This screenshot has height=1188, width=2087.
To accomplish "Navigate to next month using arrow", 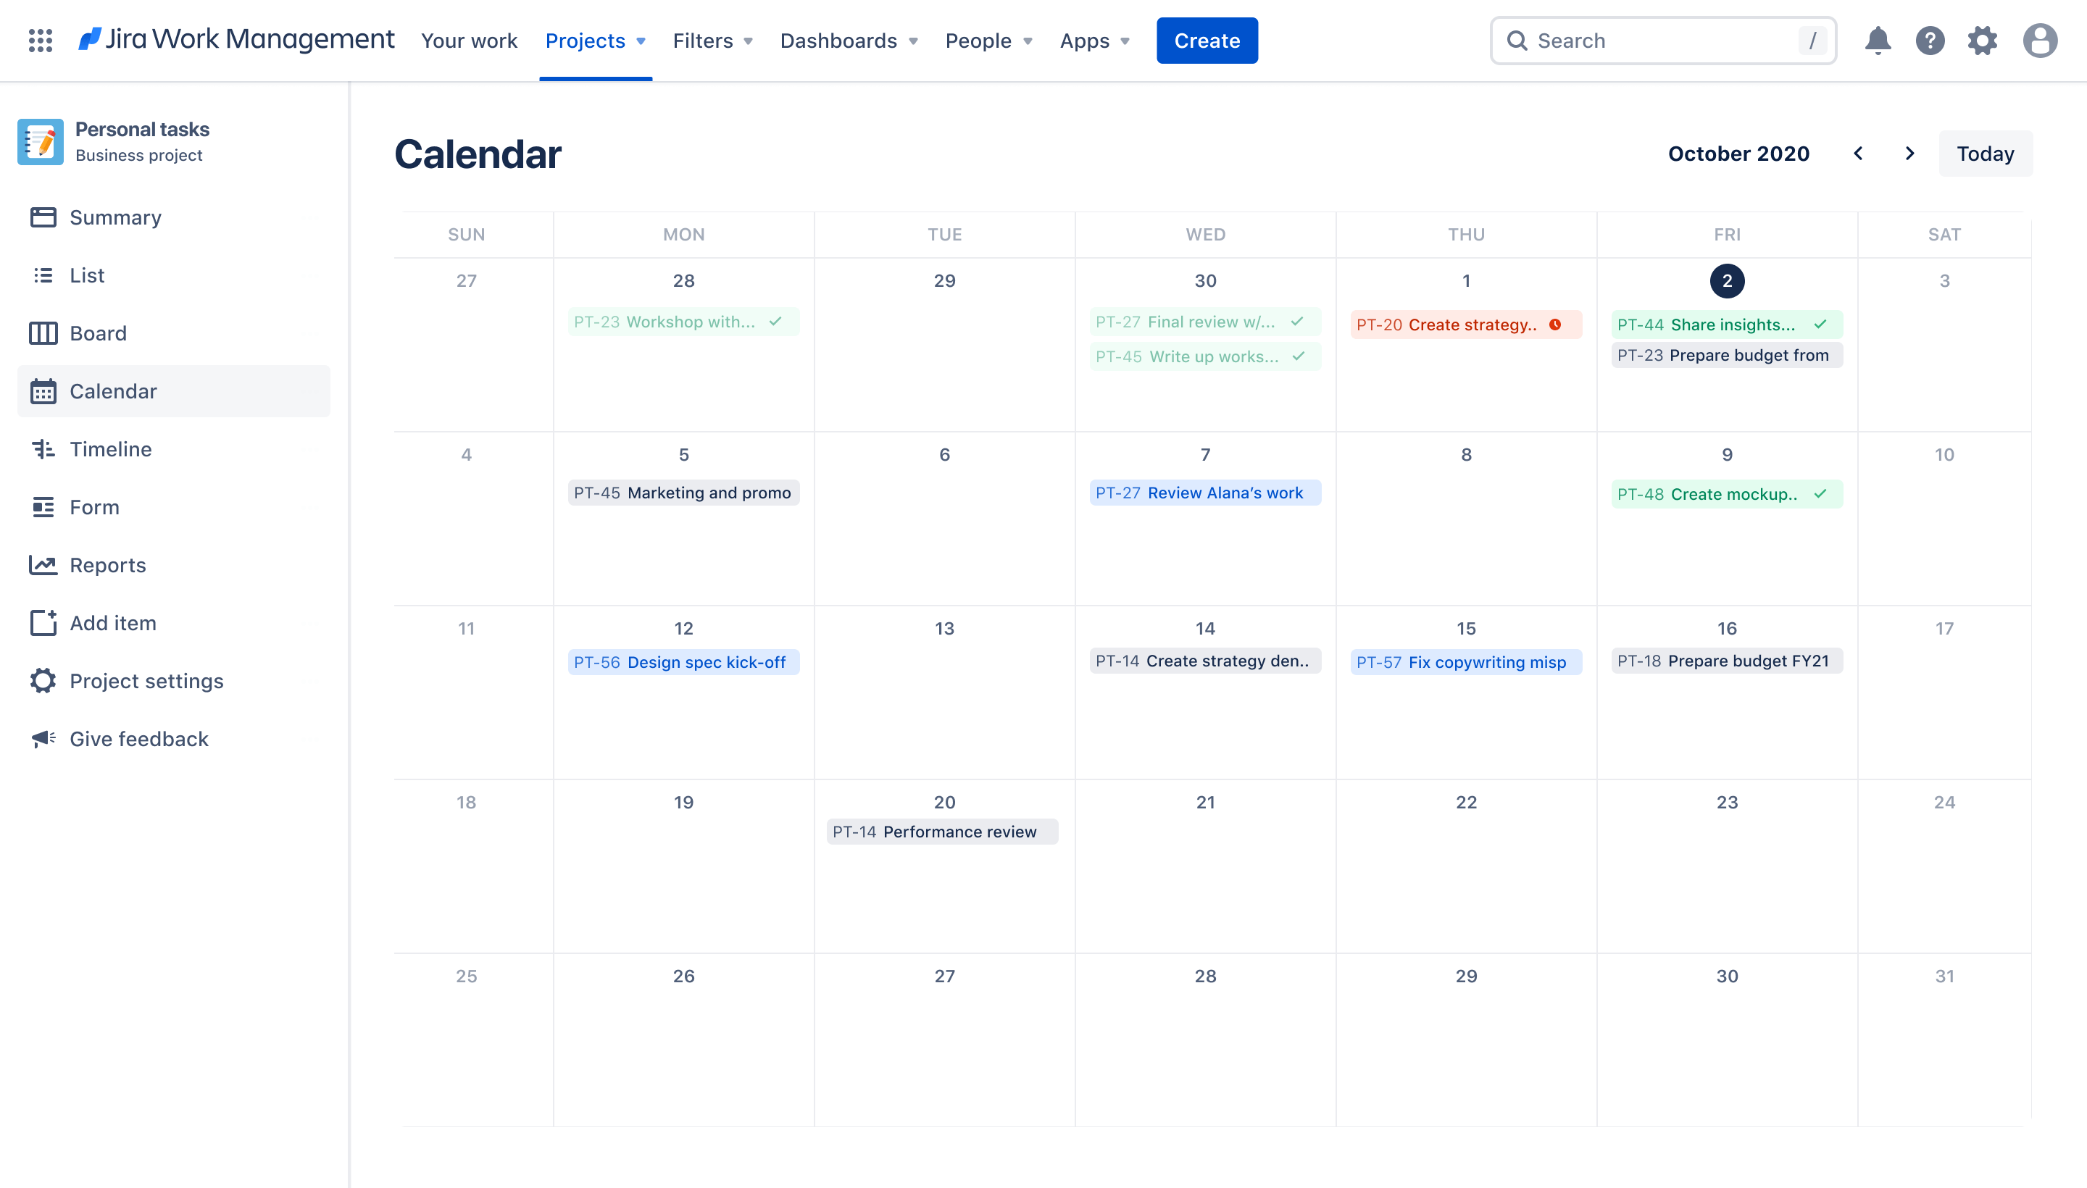I will point(1909,152).
